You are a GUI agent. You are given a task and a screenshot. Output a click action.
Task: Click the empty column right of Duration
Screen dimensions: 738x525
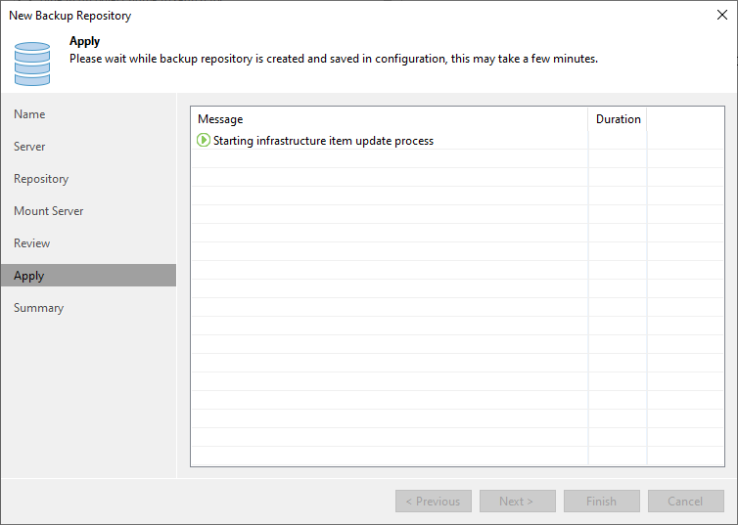point(685,119)
